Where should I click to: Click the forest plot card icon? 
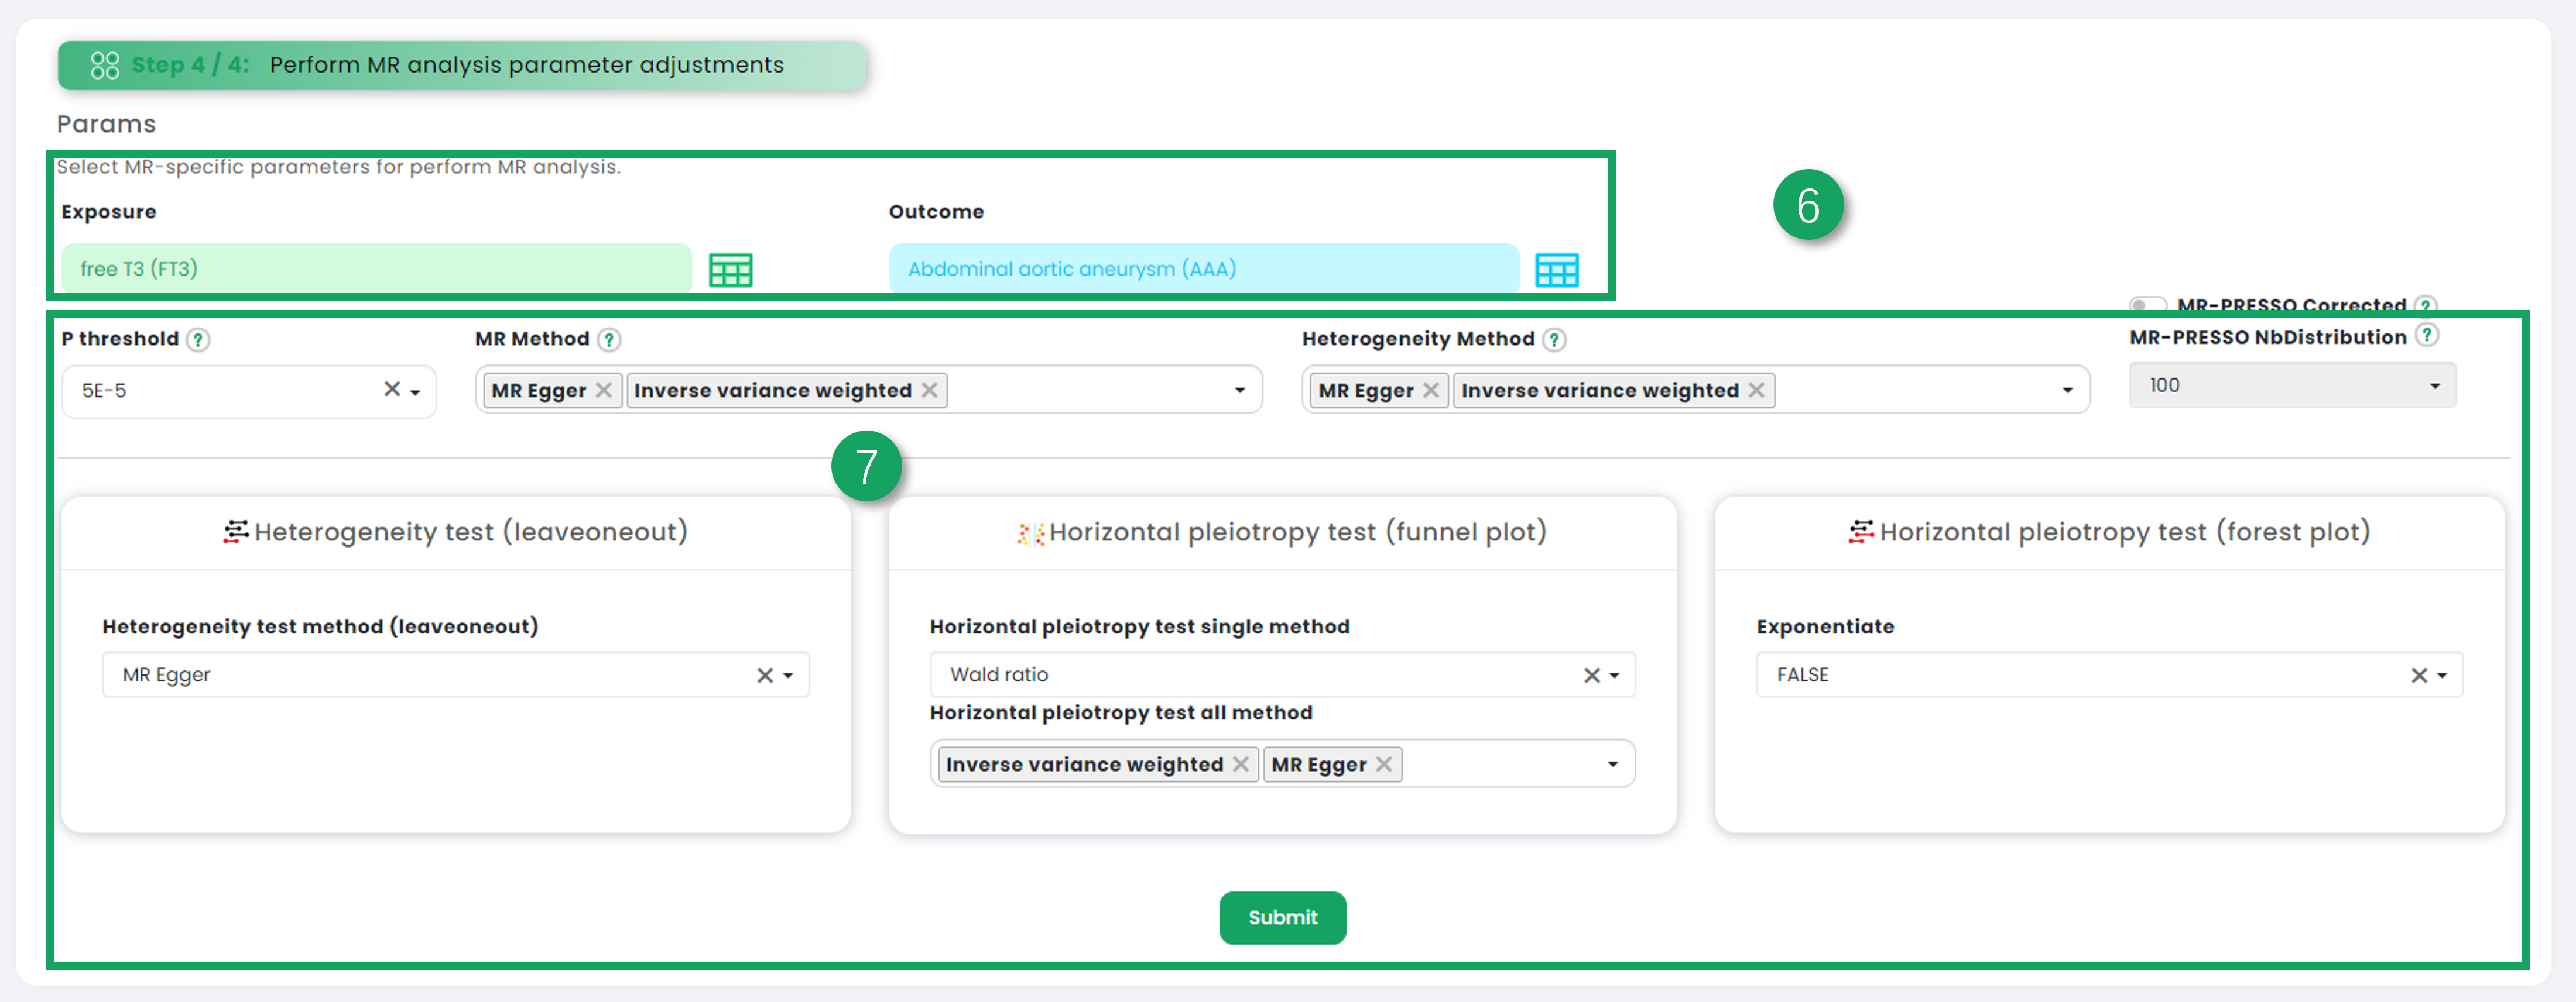[1861, 532]
